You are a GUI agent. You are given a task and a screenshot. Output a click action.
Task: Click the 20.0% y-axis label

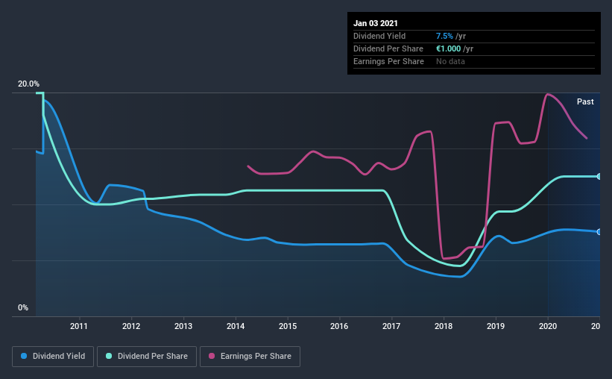[x=28, y=84]
